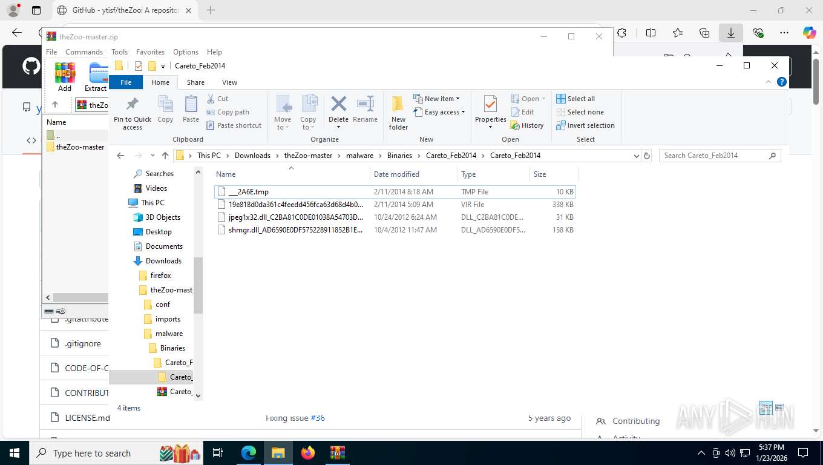
Task: Switch to the View ribbon tab
Action: [x=229, y=82]
